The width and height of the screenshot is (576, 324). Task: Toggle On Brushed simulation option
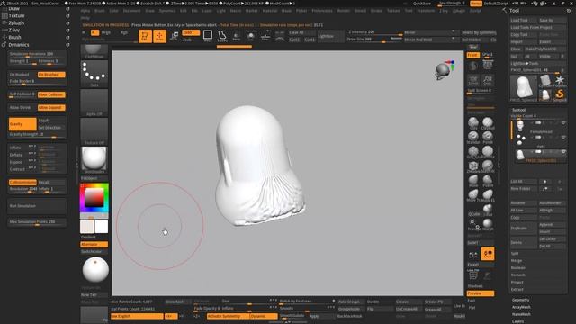pyautogui.click(x=51, y=75)
